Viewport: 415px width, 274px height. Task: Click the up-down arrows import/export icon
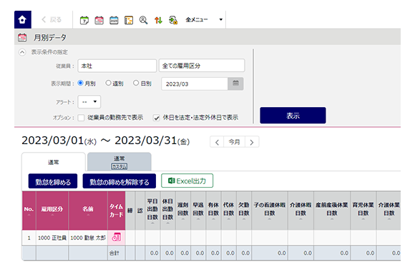[x=158, y=20]
